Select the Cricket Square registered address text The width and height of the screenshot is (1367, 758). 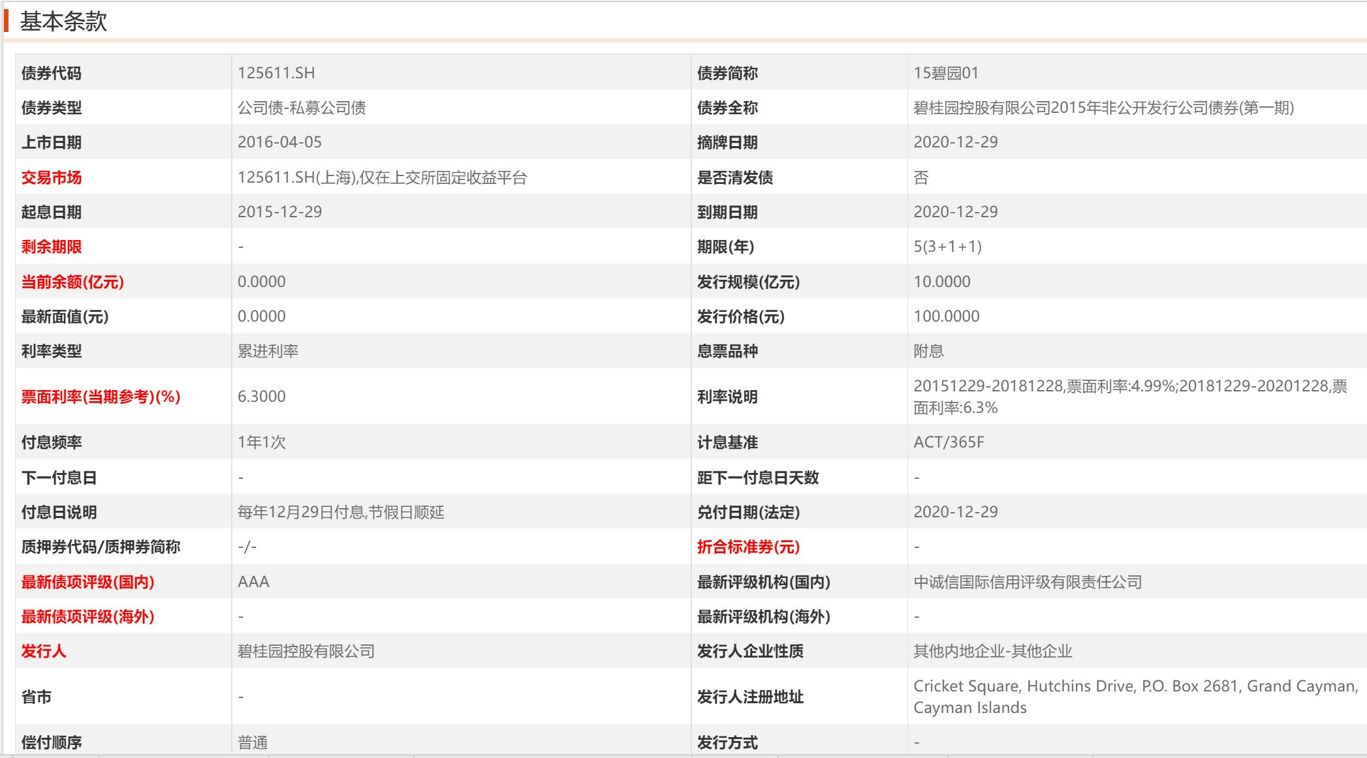1136,697
